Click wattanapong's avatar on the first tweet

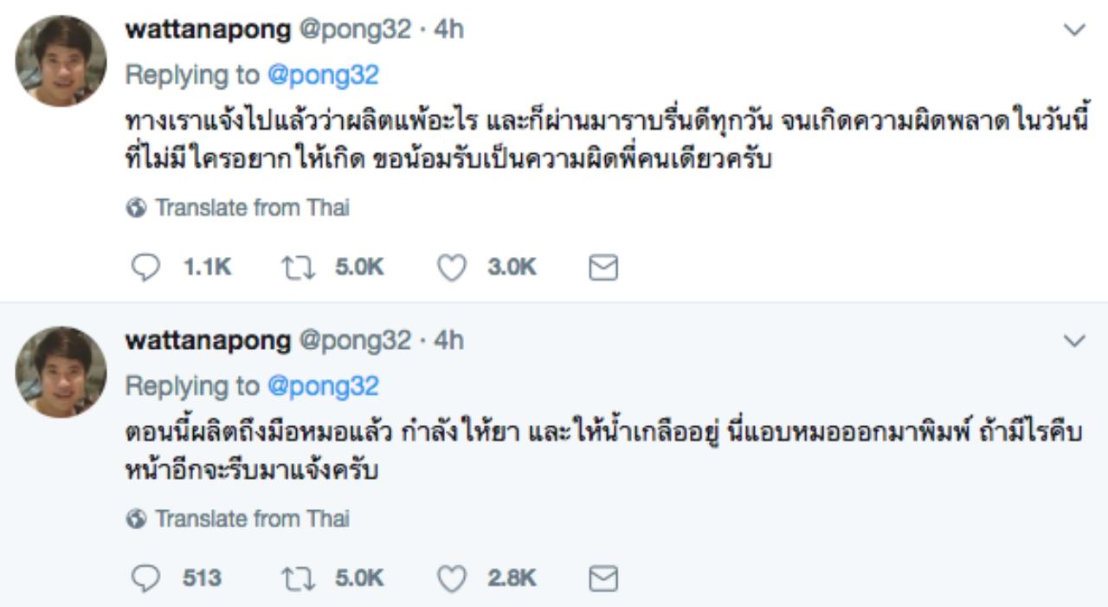[61, 61]
